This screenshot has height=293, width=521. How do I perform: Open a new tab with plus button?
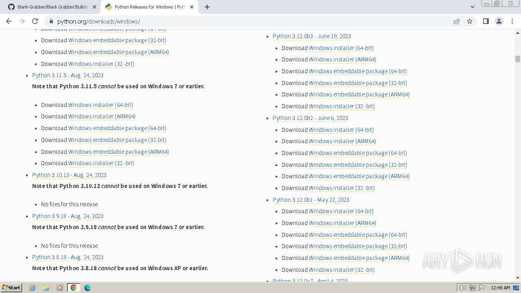207,7
